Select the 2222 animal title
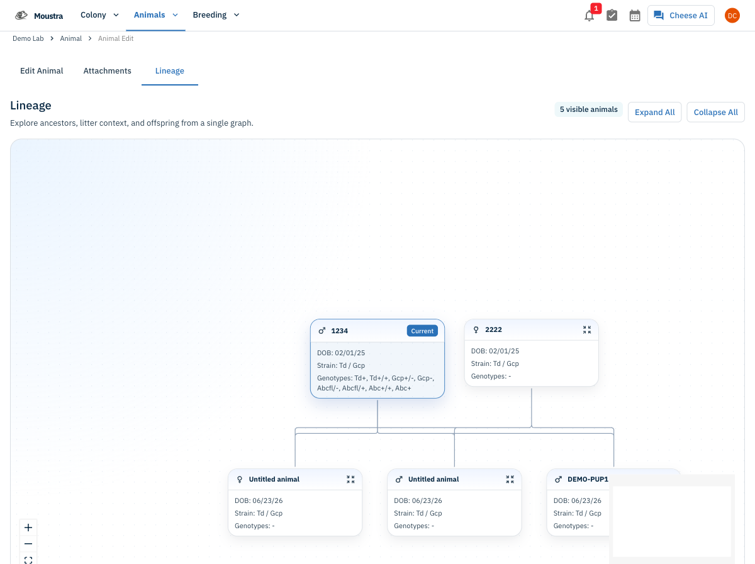 click(x=493, y=329)
